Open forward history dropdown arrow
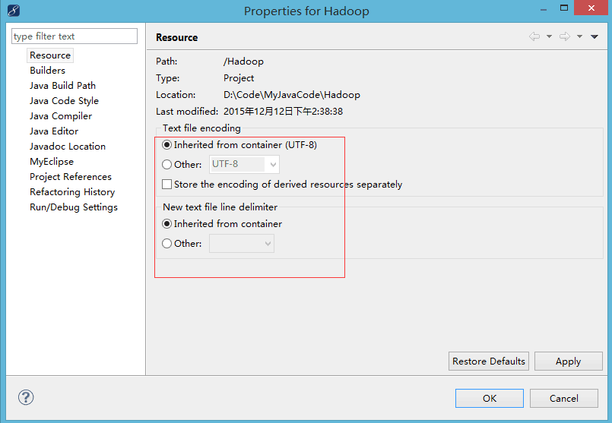This screenshot has width=612, height=423. point(579,36)
